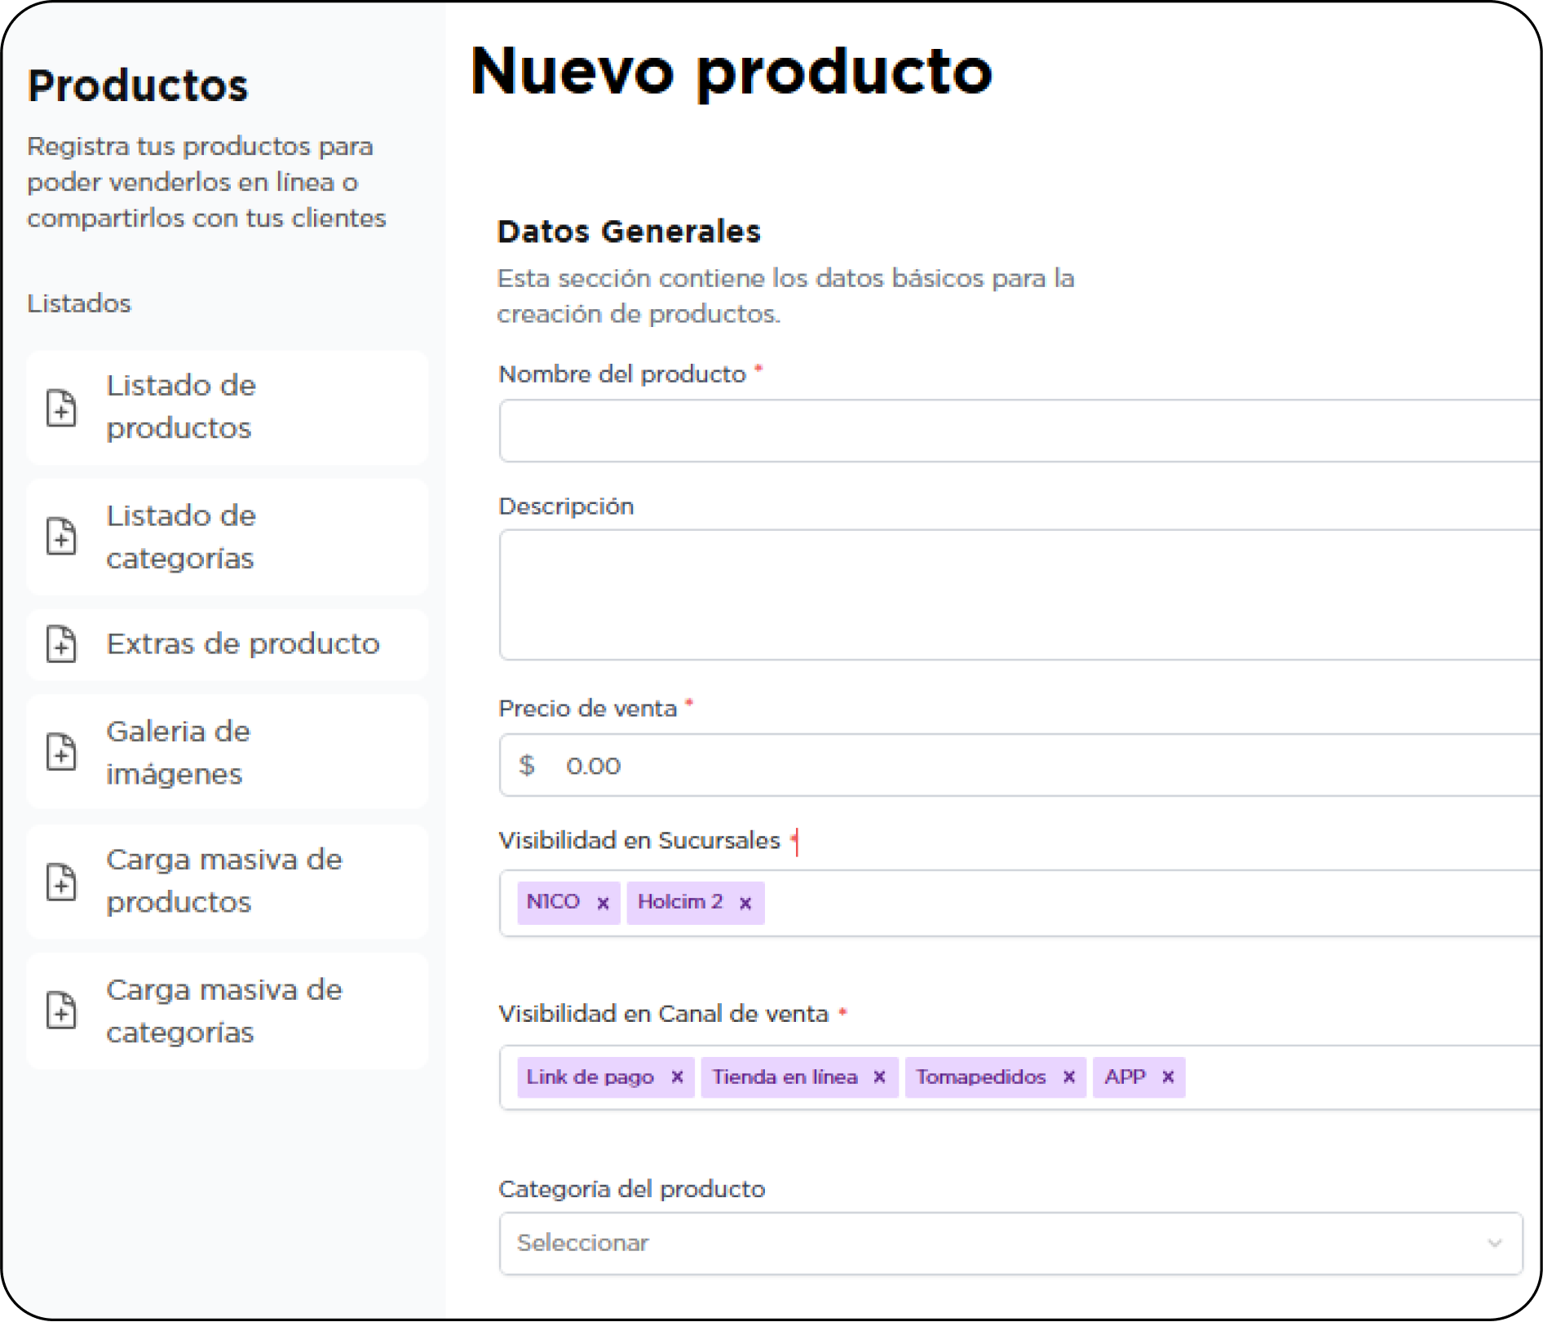
Task: Open Carga masiva de productos
Action: coord(227,881)
